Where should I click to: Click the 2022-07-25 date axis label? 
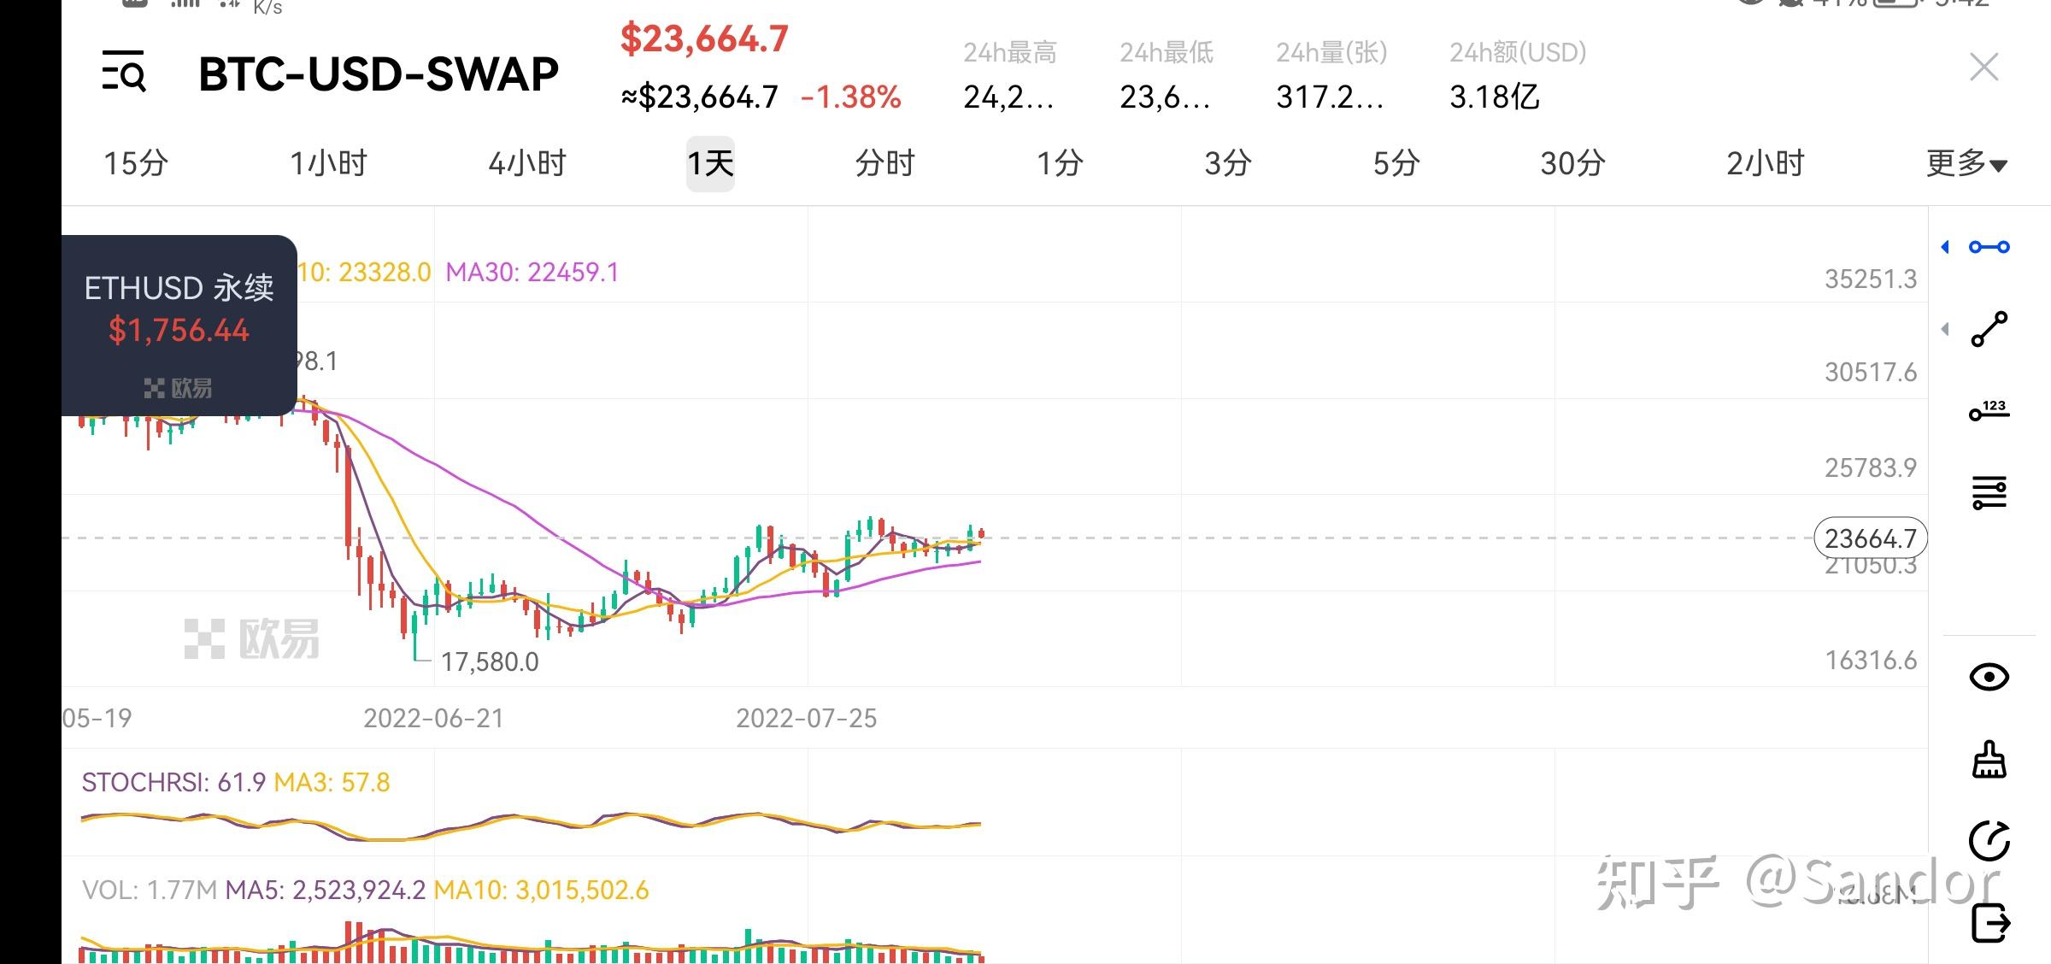(x=806, y=719)
